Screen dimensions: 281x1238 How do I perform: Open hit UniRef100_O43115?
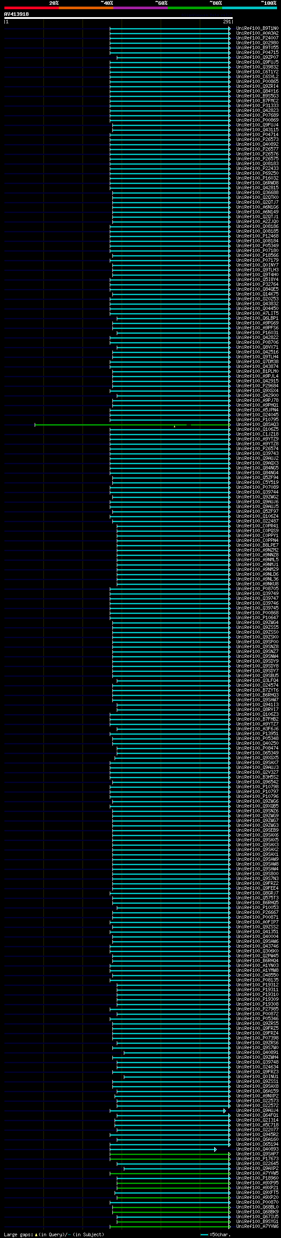coord(257,130)
